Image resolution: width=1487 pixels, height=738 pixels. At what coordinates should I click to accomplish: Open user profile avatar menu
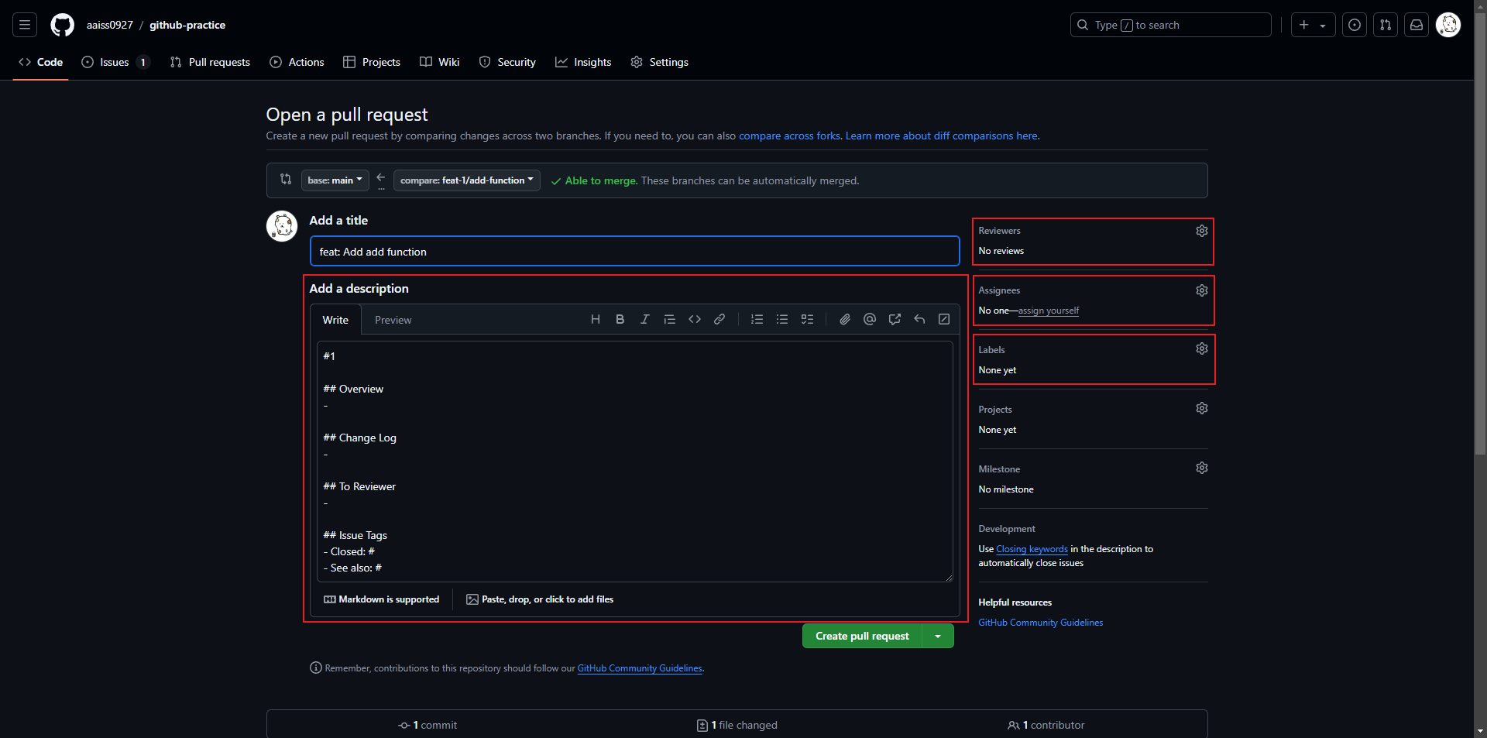pyautogui.click(x=1448, y=25)
